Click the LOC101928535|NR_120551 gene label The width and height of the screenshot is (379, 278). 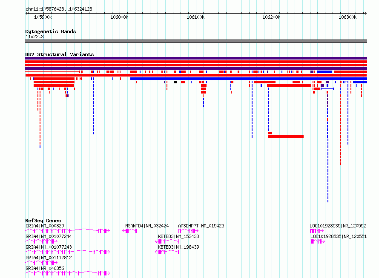point(339,236)
